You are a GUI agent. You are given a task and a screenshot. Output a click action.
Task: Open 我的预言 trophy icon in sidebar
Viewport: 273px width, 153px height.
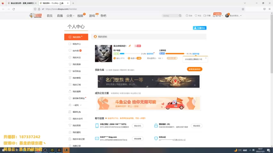[70, 125]
